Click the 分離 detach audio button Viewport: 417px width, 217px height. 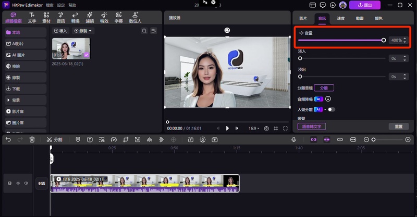[324, 88]
